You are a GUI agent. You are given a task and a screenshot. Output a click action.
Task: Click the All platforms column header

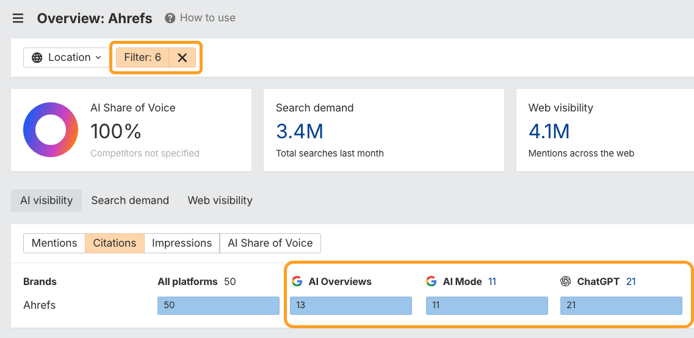click(x=187, y=281)
